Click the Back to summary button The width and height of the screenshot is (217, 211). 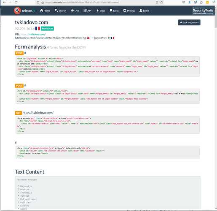coord(189,22)
